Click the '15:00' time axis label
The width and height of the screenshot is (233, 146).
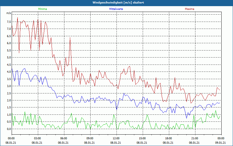point(143,138)
